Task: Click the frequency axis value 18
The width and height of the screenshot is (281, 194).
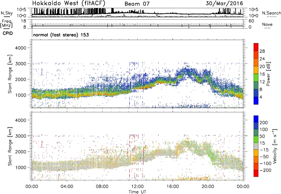Action: click(24, 21)
